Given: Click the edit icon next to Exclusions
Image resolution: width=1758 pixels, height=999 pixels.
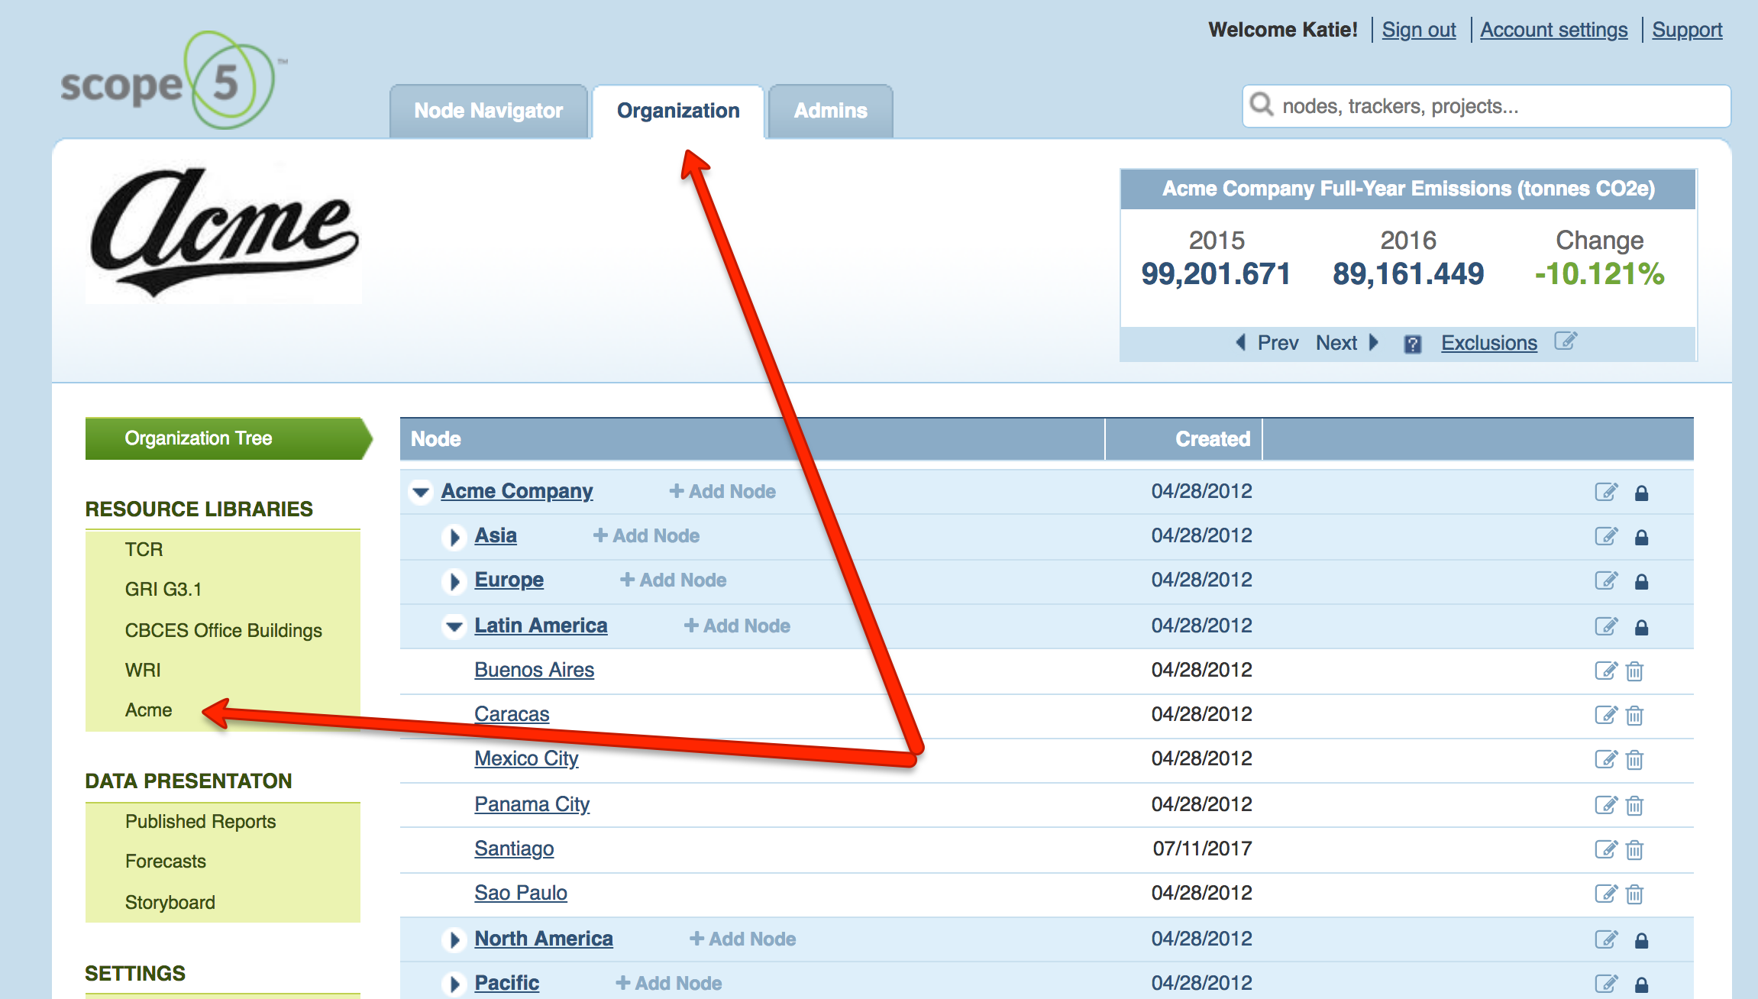Looking at the screenshot, I should click(x=1565, y=341).
